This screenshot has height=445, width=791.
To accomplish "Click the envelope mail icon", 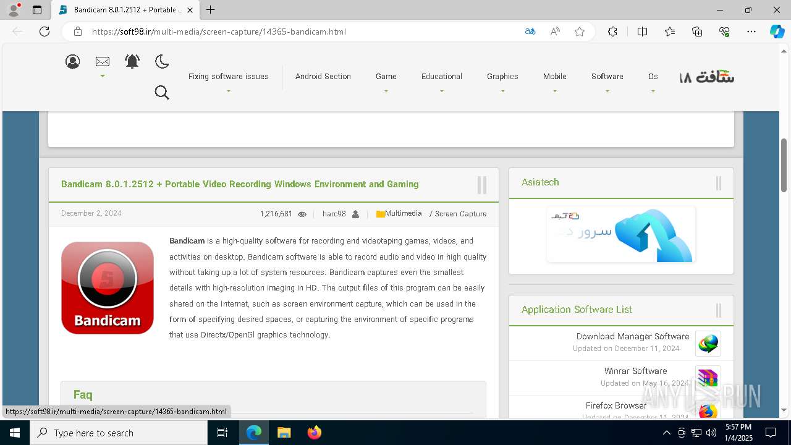I will [103, 61].
